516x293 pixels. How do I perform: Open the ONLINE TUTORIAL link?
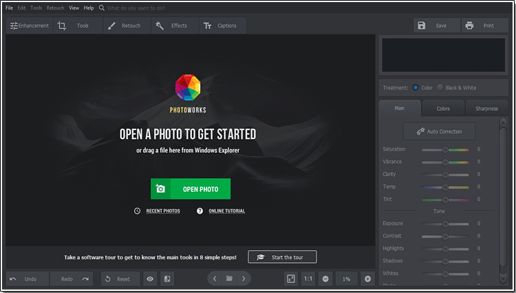pyautogui.click(x=227, y=211)
